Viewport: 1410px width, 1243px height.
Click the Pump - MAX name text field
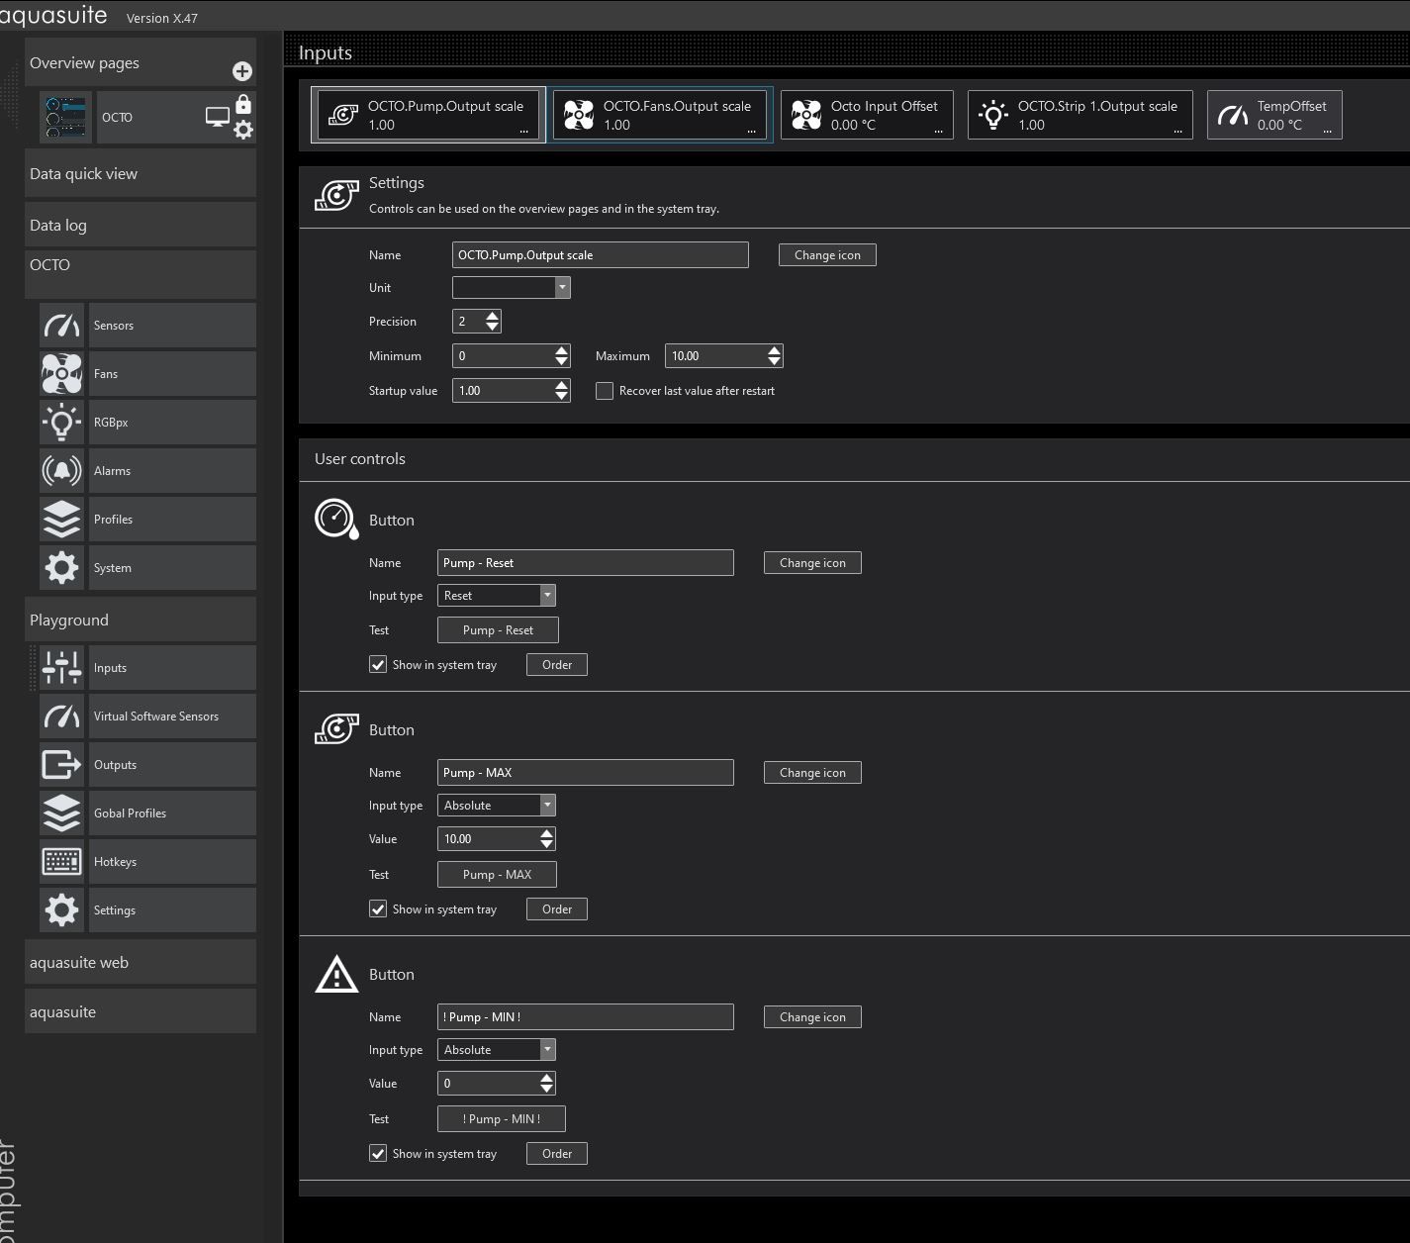pyautogui.click(x=585, y=773)
